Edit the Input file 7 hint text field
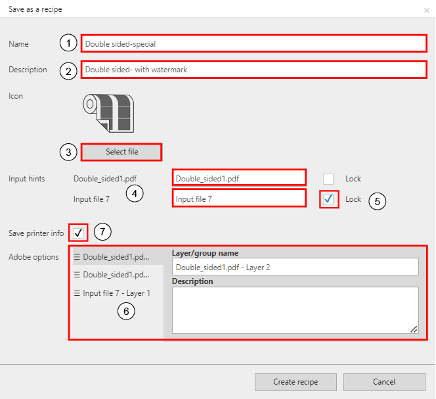The image size is (436, 399). [239, 199]
